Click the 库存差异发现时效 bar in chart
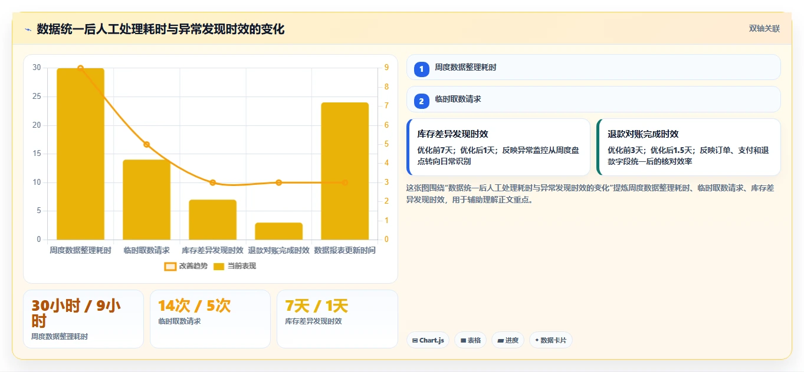This screenshot has height=372, width=804. click(212, 220)
